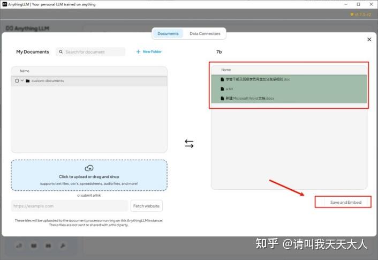Image resolution: width=378 pixels, height=260 pixels.
Task: Click the magnifier icon in document search
Action: point(61,51)
